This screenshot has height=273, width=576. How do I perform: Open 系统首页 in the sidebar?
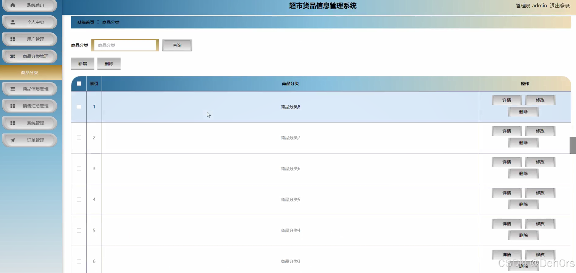pos(30,5)
